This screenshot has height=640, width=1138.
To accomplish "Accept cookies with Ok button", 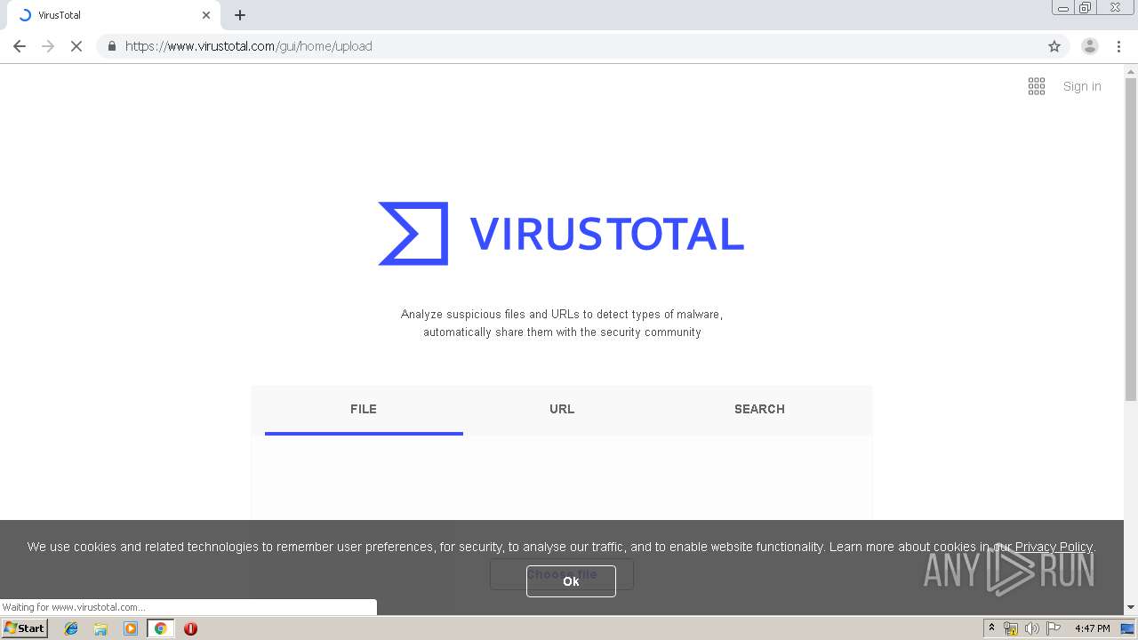I will pyautogui.click(x=571, y=581).
